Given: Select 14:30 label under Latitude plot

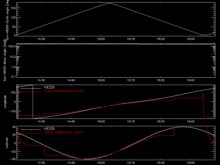Looking at the screenshot, I should (x=41, y=163).
